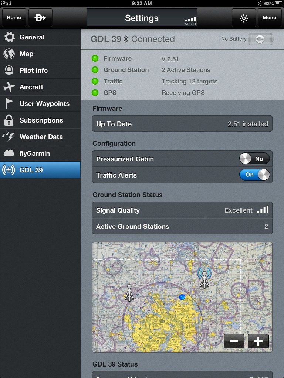
Task: Tap 'Receiving GPS' text
Action: tap(183, 93)
